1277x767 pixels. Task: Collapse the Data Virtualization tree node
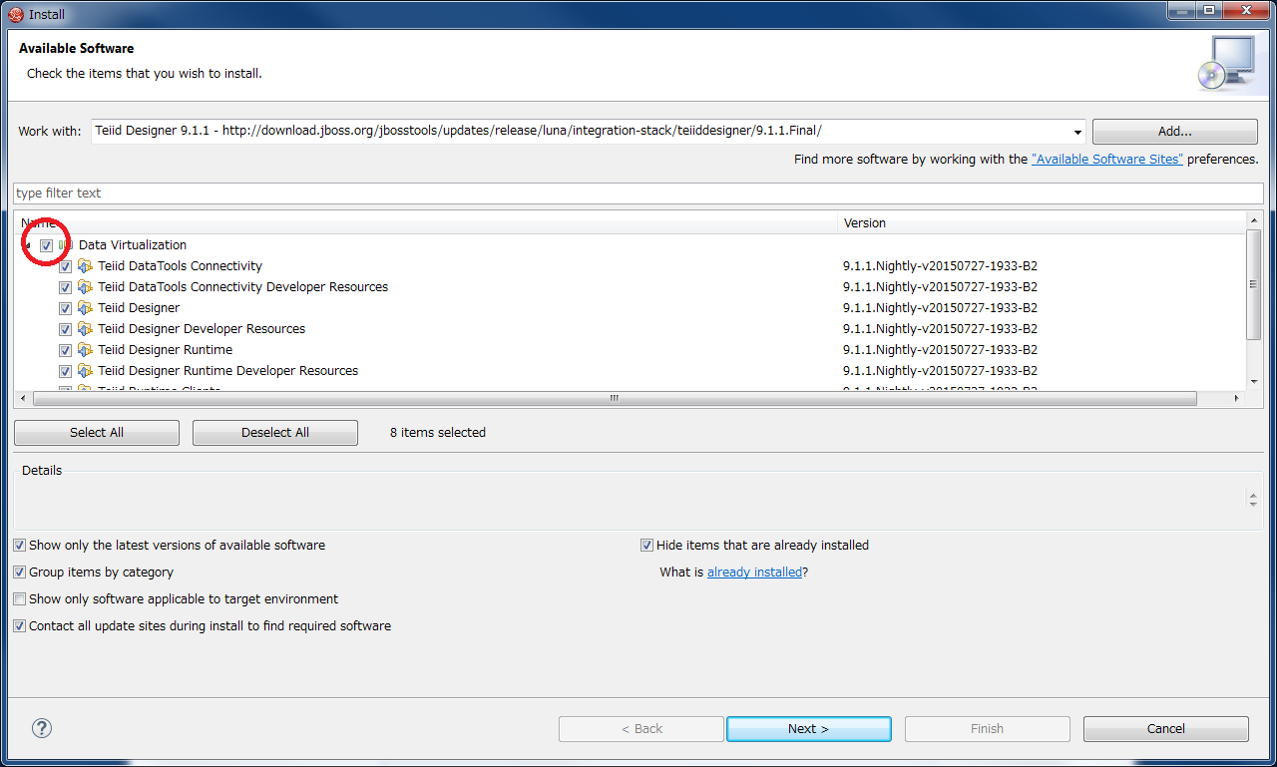tap(27, 245)
